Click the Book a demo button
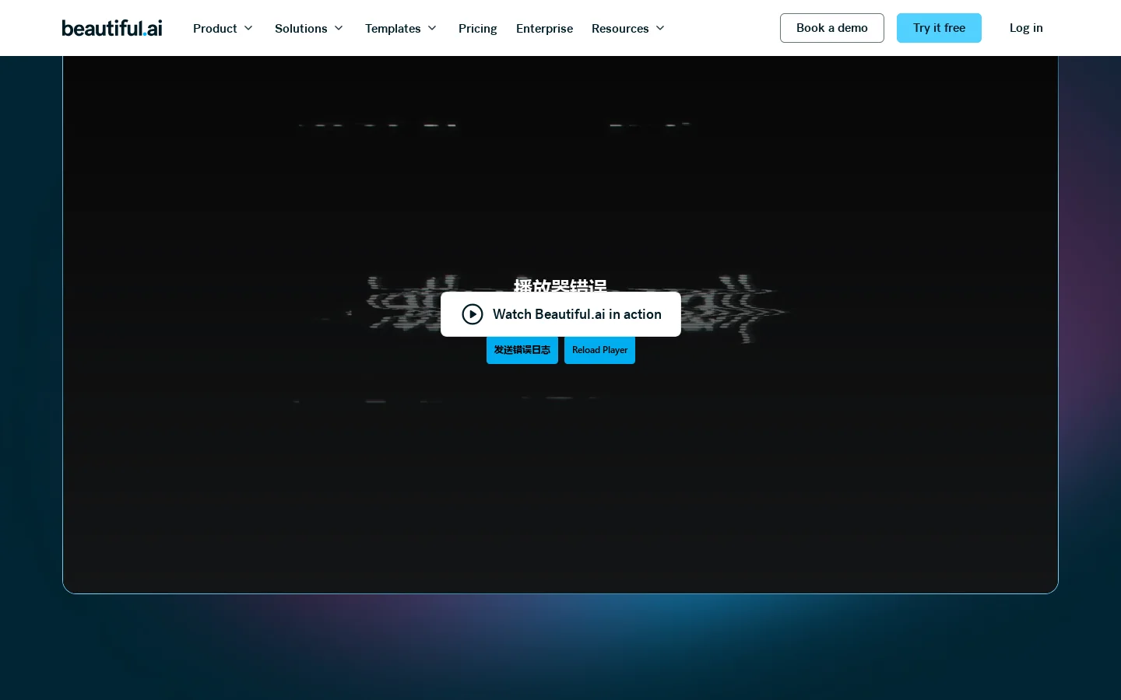The height and width of the screenshot is (700, 1121). point(832,28)
